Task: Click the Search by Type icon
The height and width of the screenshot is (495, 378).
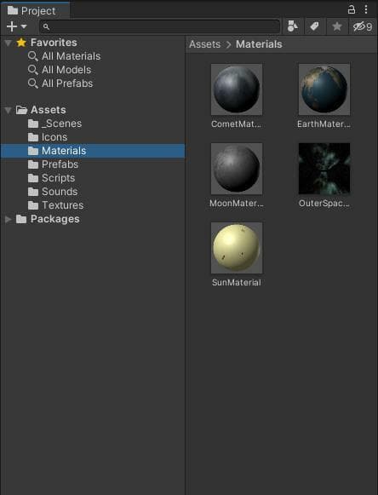Action: pyautogui.click(x=293, y=26)
